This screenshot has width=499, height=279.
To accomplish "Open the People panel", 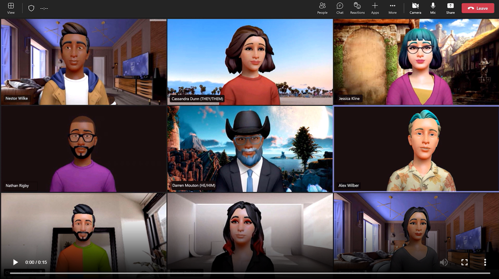I will [x=322, y=8].
